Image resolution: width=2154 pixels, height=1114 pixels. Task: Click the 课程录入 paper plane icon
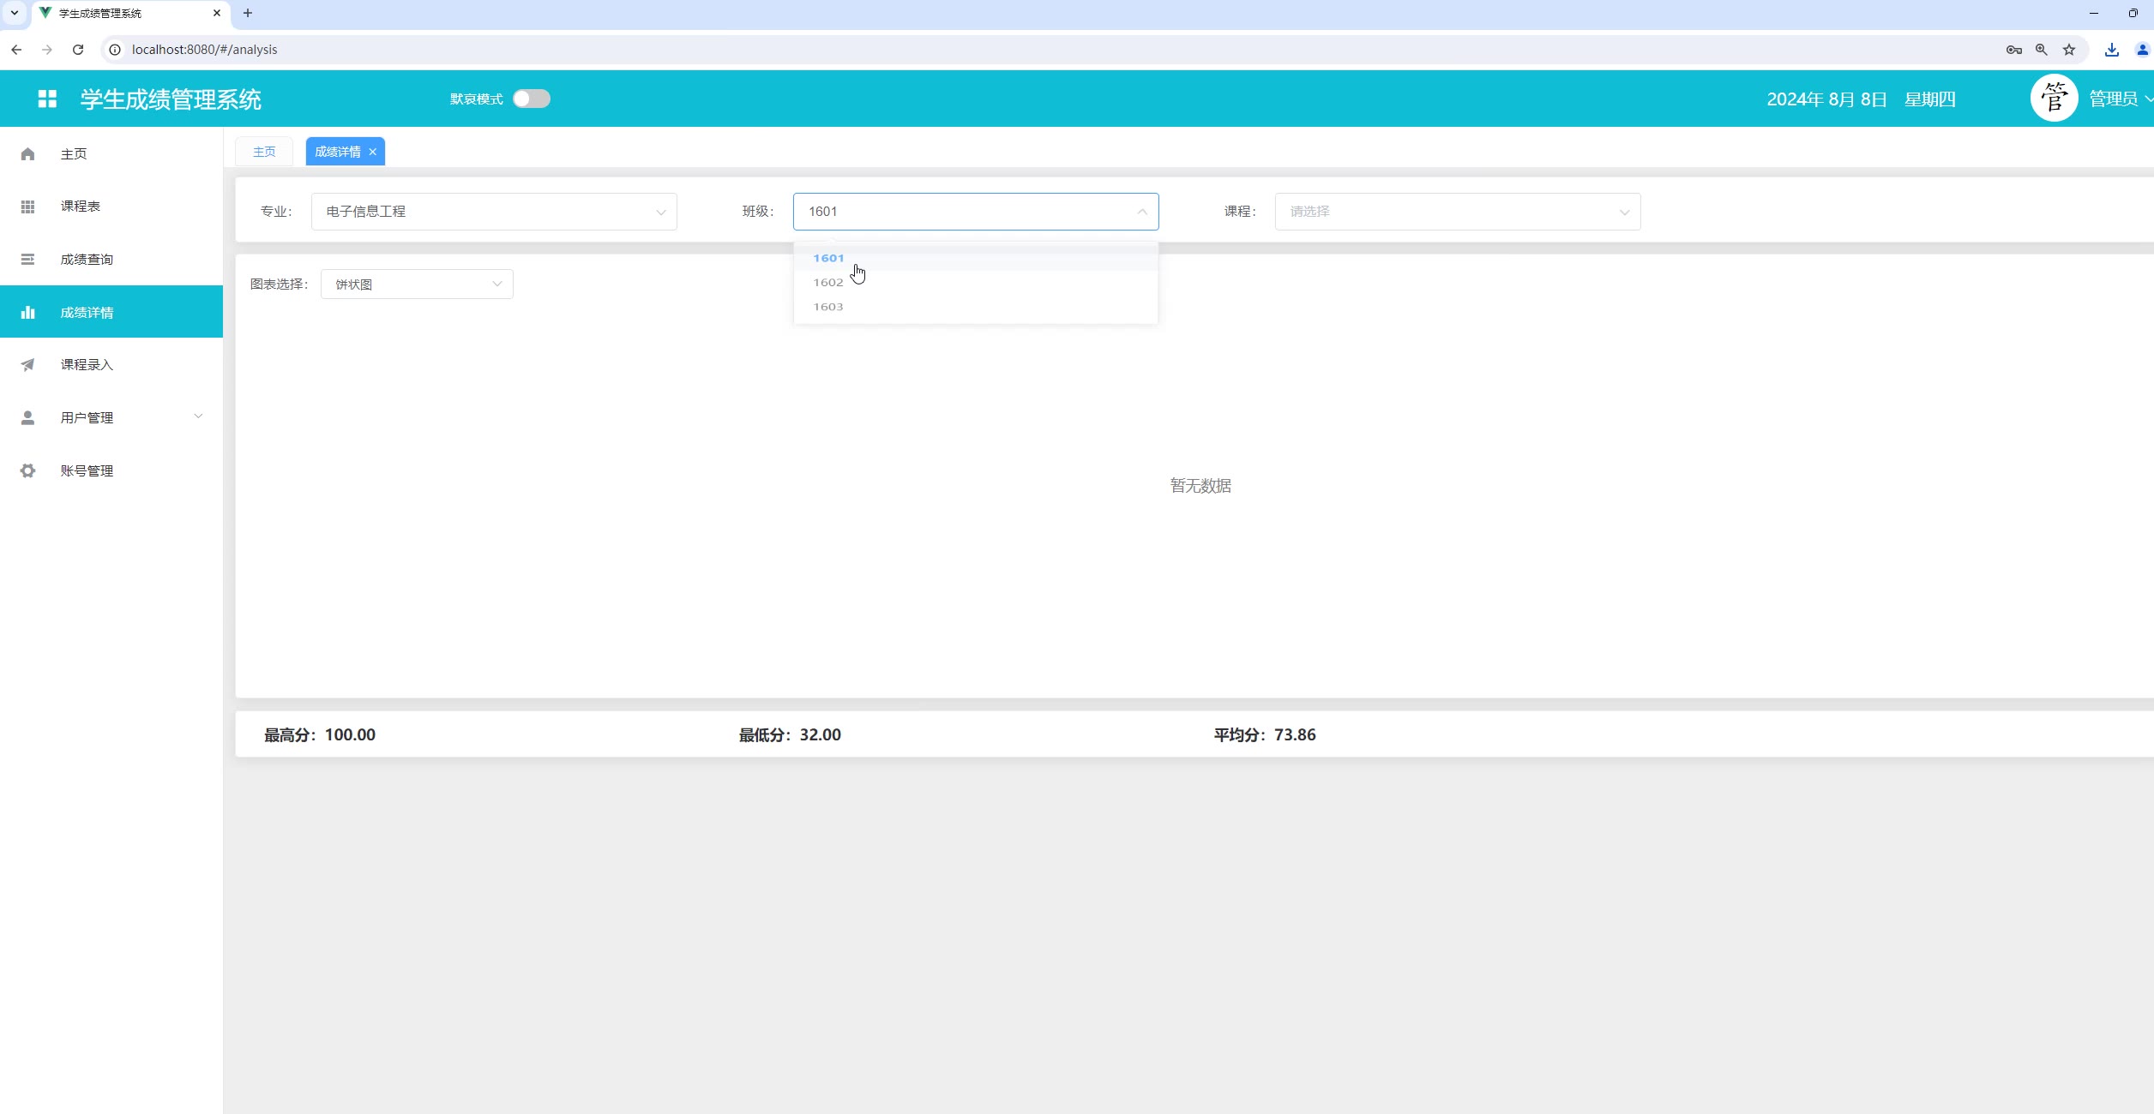coord(27,365)
